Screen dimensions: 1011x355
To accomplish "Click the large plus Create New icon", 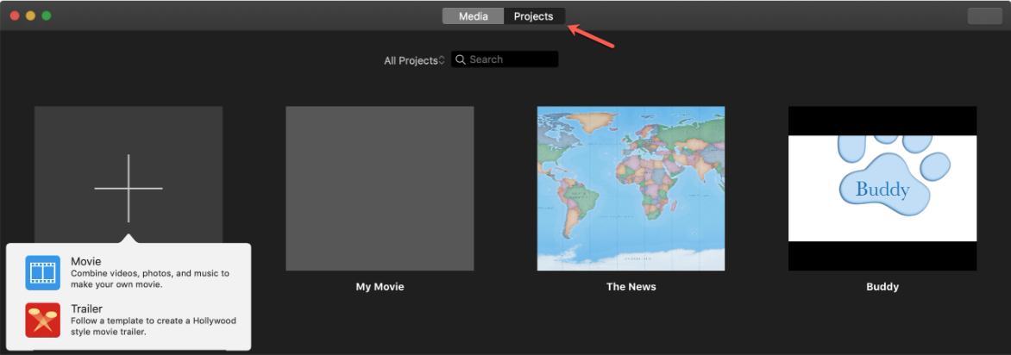I will tap(129, 188).
